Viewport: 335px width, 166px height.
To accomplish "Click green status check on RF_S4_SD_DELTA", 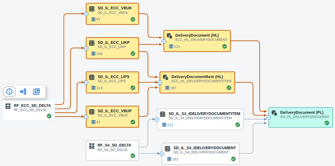I will [x=133, y=156].
